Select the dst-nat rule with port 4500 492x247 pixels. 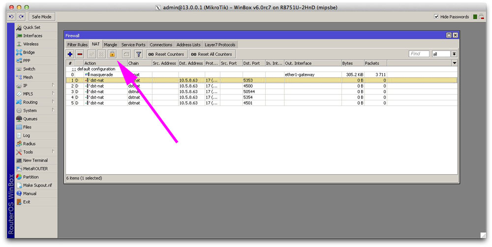pos(261,86)
